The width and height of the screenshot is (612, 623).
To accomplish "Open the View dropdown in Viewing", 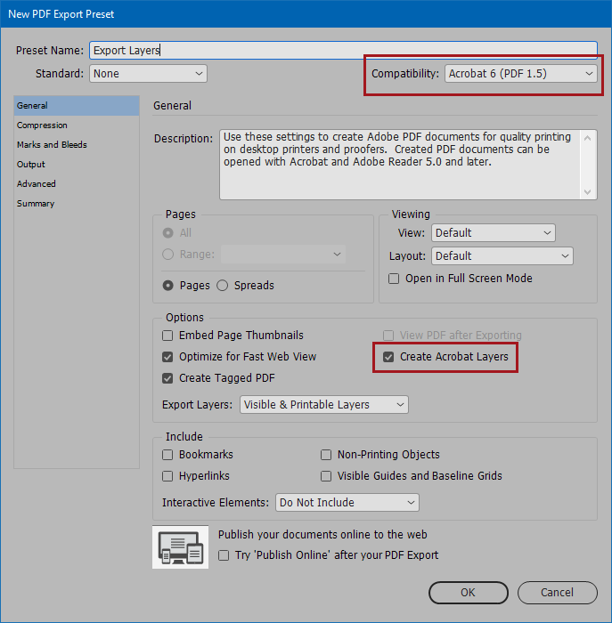I will (494, 233).
